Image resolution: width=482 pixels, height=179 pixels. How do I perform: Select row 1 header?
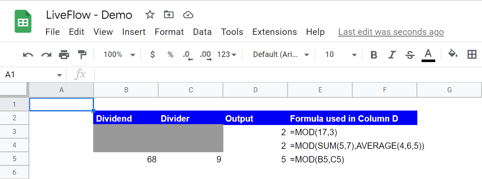tap(14, 105)
